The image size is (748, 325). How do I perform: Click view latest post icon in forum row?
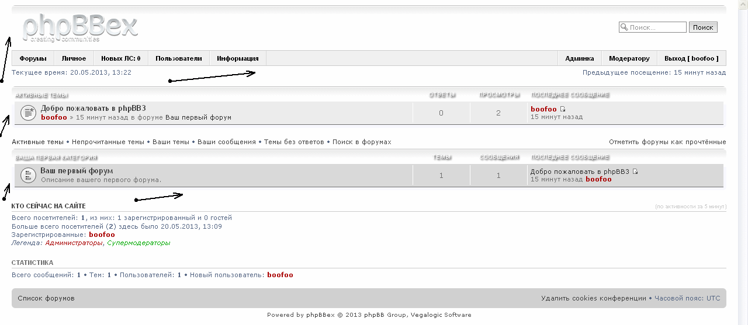click(635, 172)
